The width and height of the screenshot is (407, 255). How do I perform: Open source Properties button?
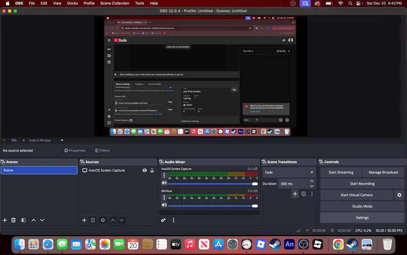(x=75, y=150)
